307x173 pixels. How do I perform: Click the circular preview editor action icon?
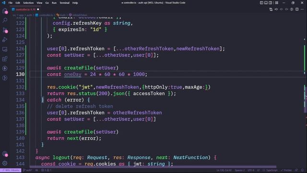[292, 9]
